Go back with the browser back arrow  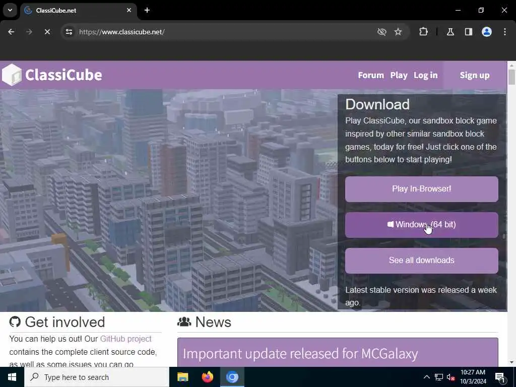pyautogui.click(x=11, y=32)
